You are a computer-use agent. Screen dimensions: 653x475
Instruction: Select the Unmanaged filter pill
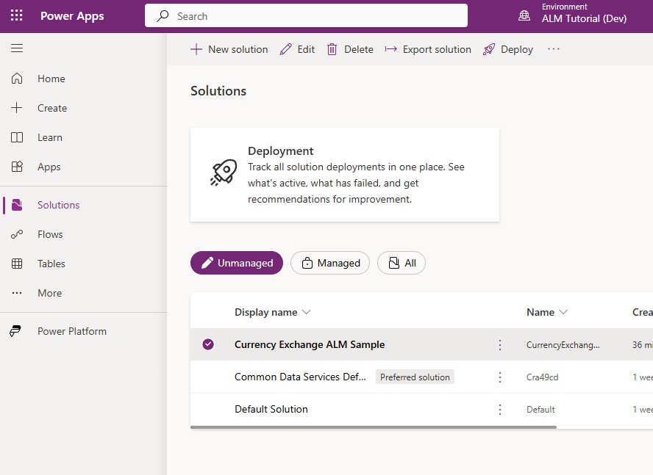[237, 263]
